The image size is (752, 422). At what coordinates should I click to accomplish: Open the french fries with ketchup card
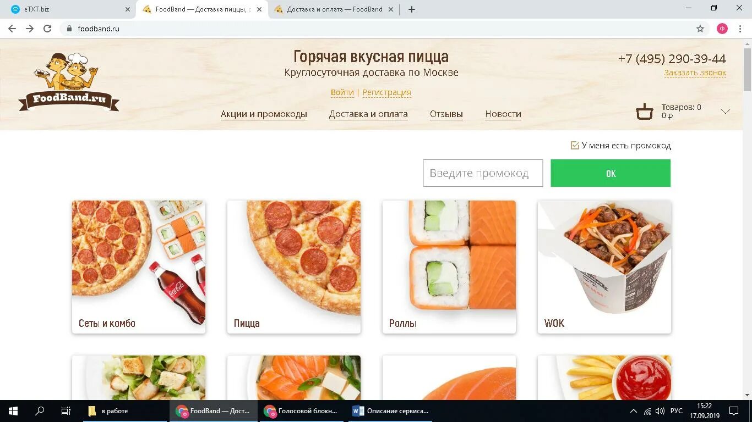coord(604,377)
